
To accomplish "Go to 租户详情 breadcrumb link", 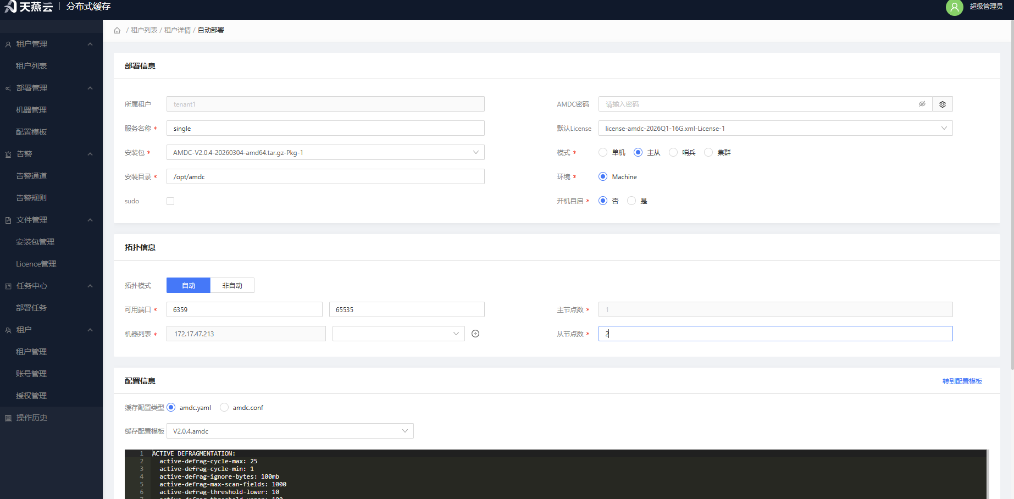I will 178,30.
